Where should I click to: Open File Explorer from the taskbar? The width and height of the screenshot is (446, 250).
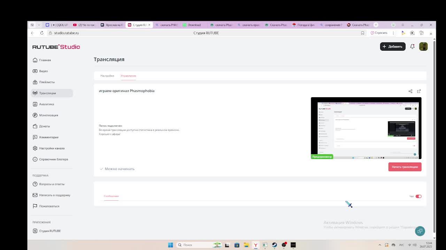click(x=246, y=245)
